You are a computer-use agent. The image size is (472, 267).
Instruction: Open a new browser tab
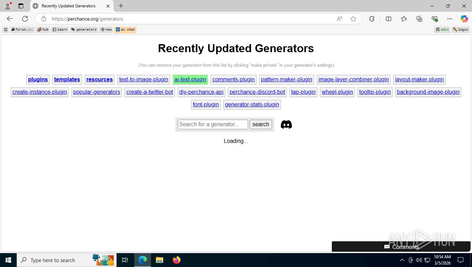121,6
